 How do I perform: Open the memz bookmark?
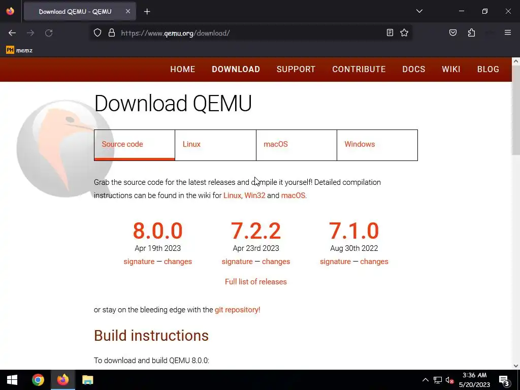[19, 50]
